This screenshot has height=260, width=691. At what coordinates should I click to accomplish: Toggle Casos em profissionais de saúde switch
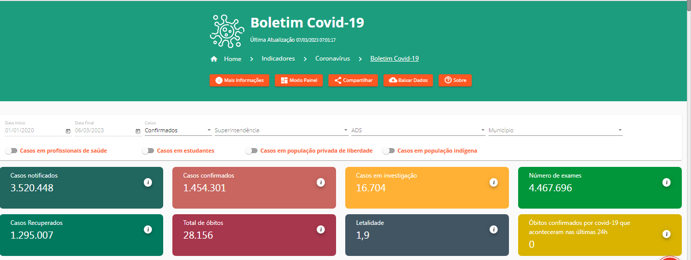(x=11, y=151)
